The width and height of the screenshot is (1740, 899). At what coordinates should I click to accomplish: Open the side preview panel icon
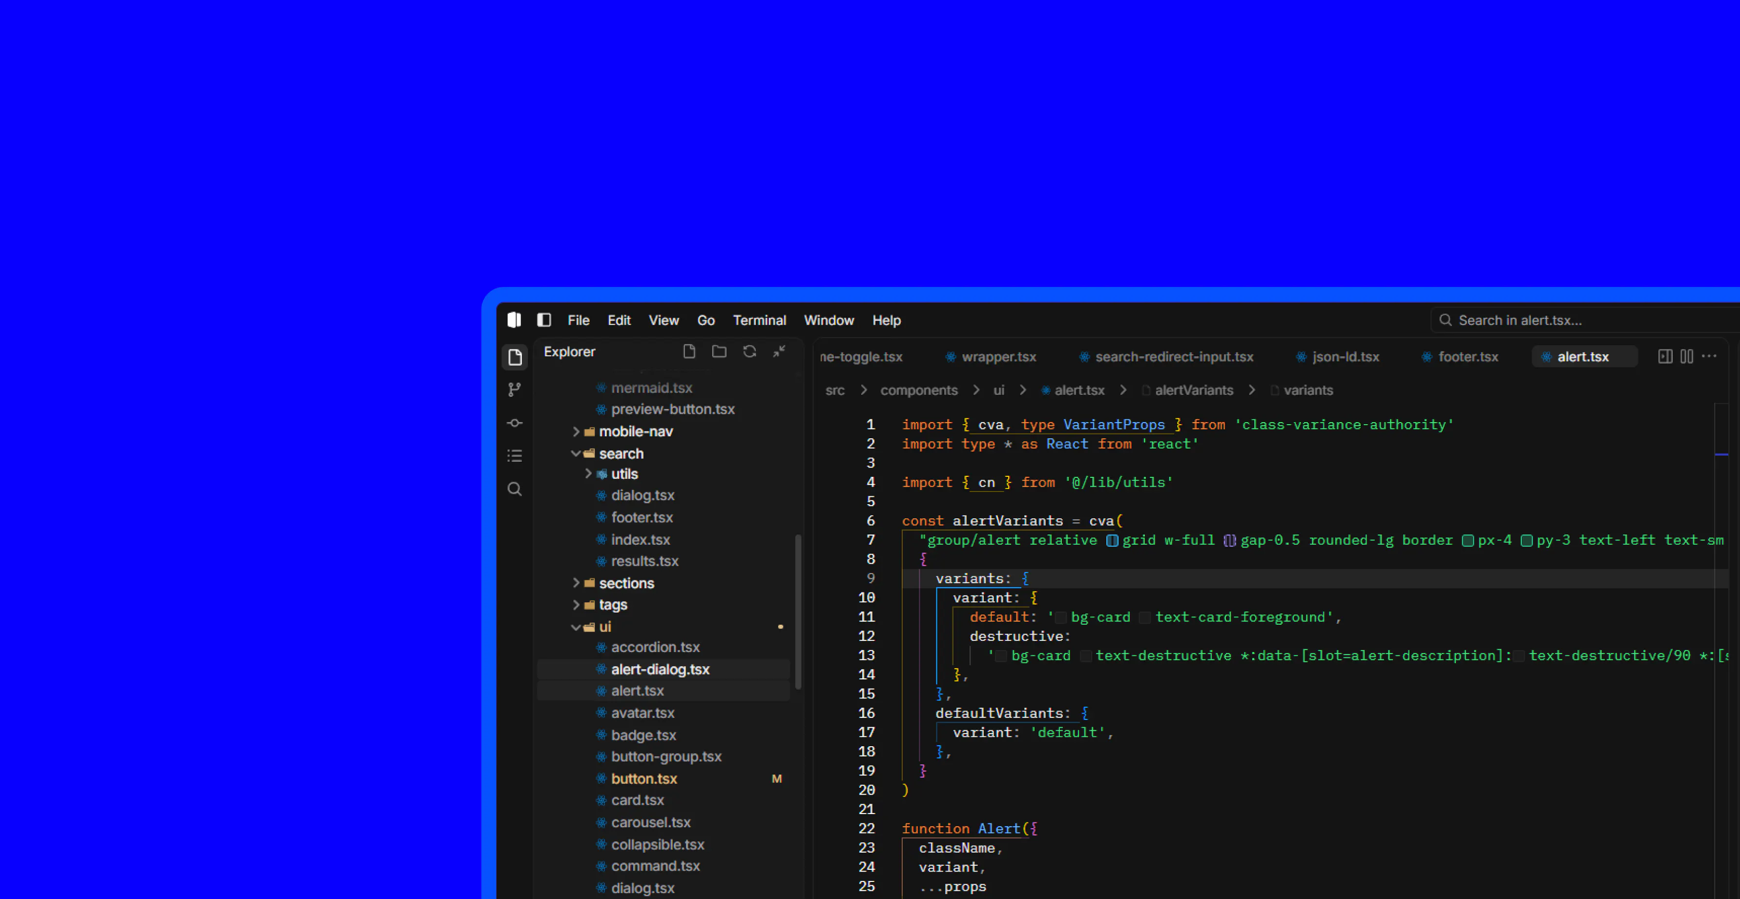1666,356
